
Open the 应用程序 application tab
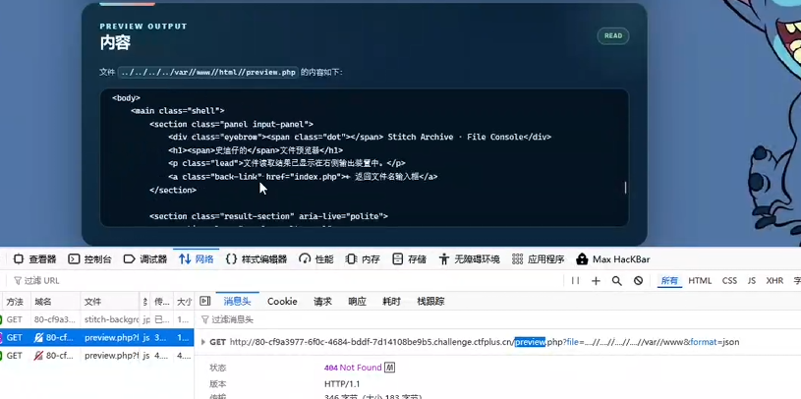(x=538, y=259)
